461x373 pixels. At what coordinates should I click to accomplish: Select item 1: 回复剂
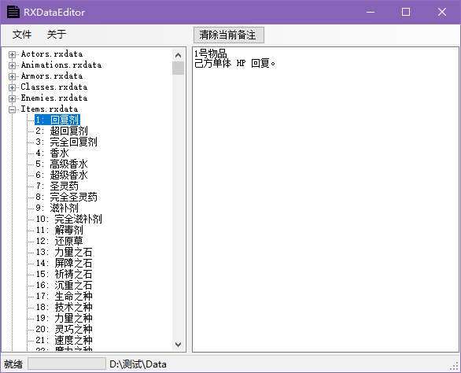pos(57,120)
